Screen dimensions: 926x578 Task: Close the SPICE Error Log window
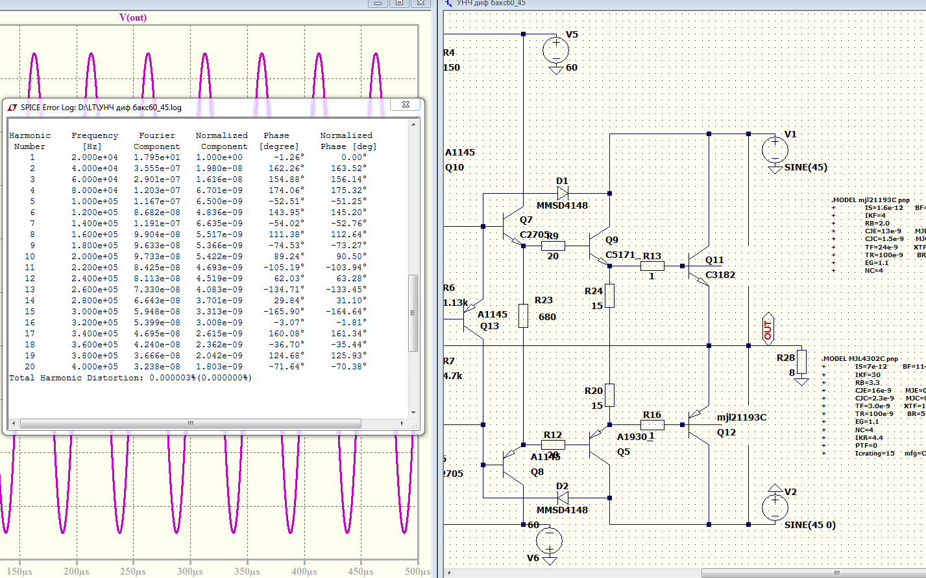(406, 104)
